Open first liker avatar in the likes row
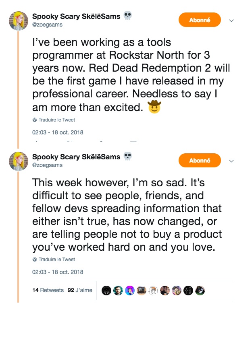Screen dimensions: 252x338 coord(106,291)
